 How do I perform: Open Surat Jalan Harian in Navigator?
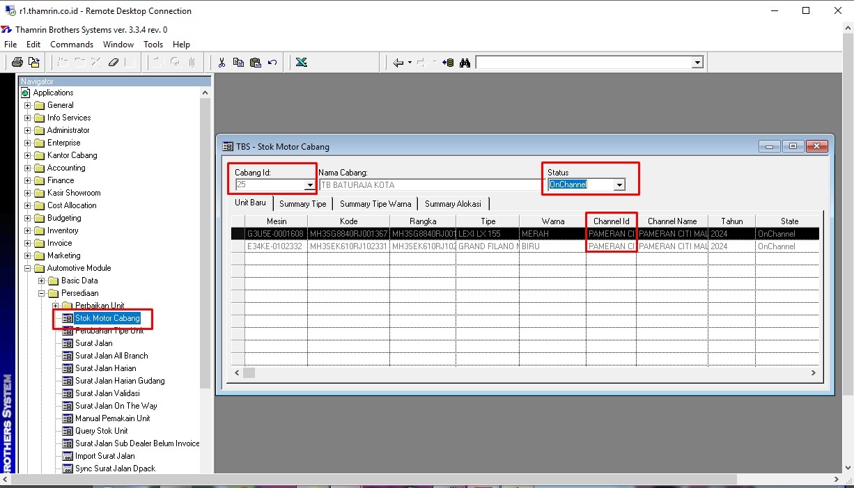pyautogui.click(x=105, y=368)
